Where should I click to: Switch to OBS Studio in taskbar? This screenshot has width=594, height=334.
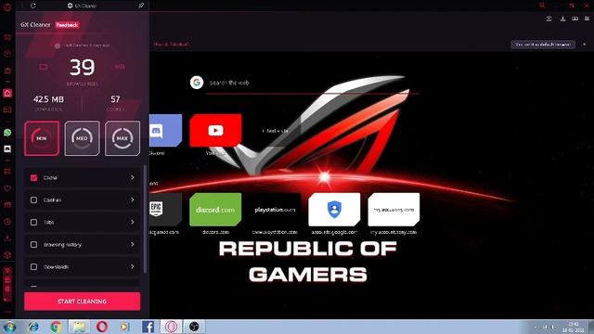(194, 327)
